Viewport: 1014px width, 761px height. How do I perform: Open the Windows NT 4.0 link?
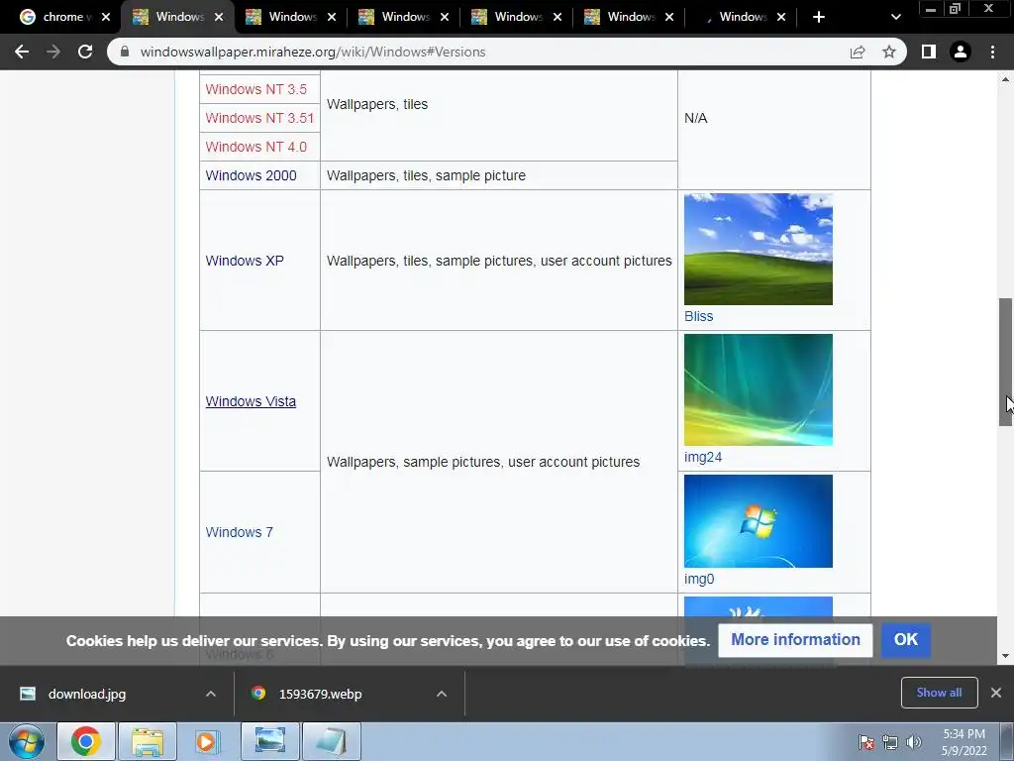click(256, 147)
